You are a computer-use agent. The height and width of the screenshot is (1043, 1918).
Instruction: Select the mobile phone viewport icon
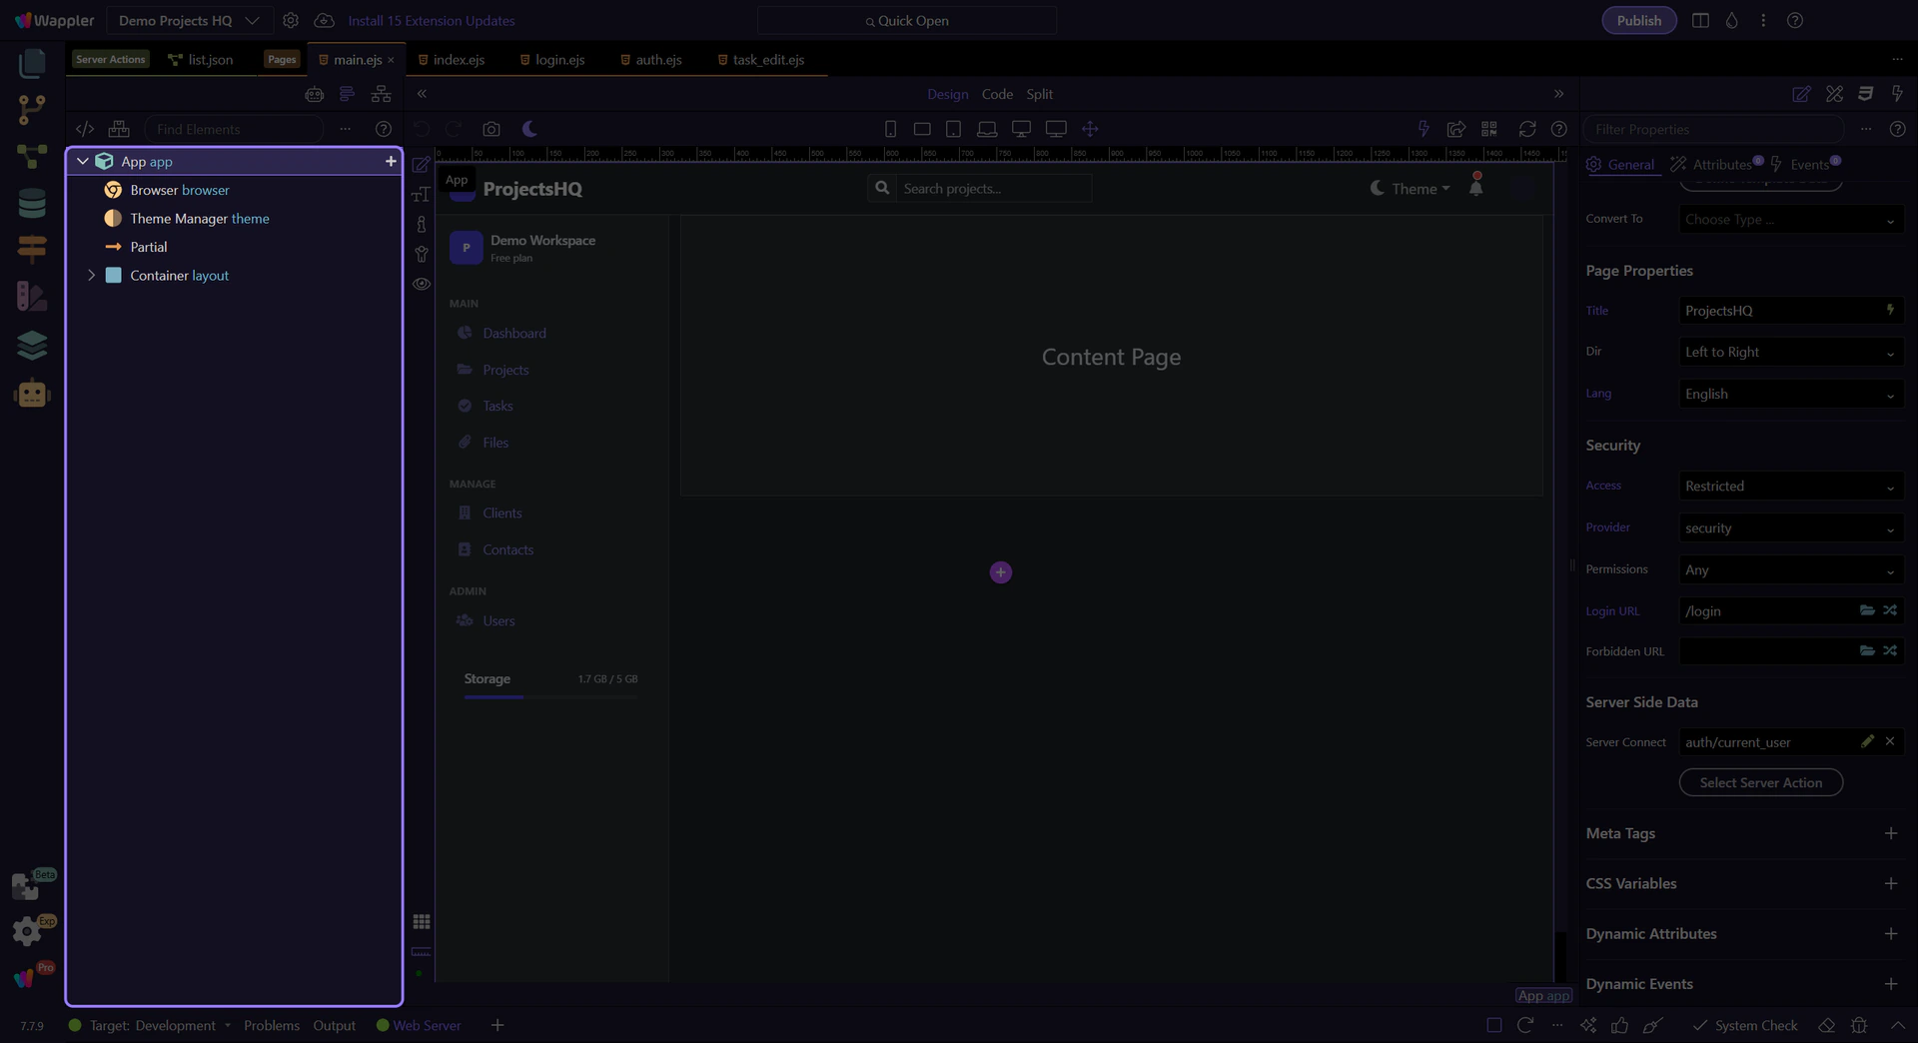pyautogui.click(x=890, y=129)
